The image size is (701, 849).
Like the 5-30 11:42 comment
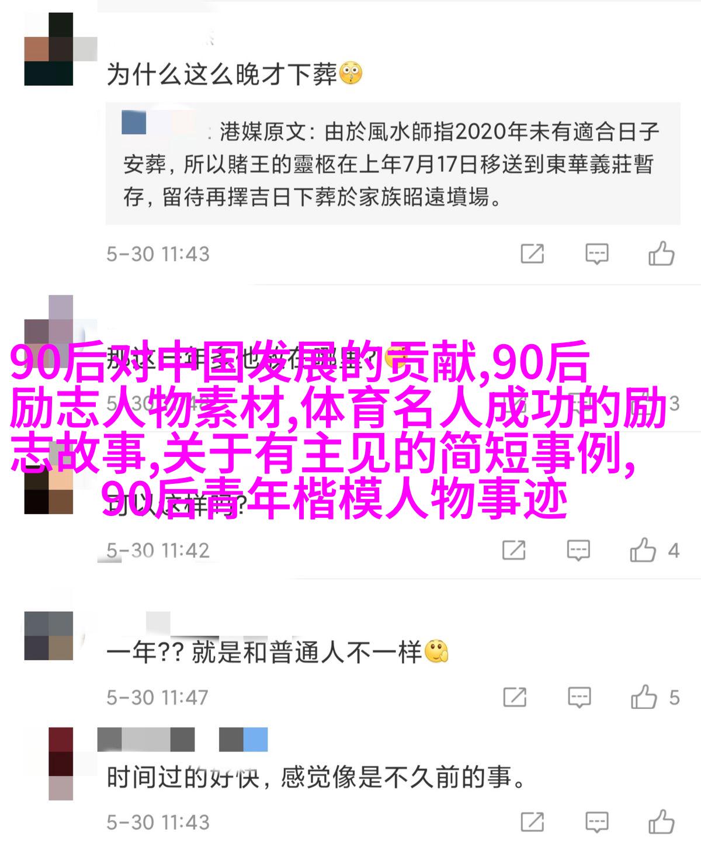[643, 550]
